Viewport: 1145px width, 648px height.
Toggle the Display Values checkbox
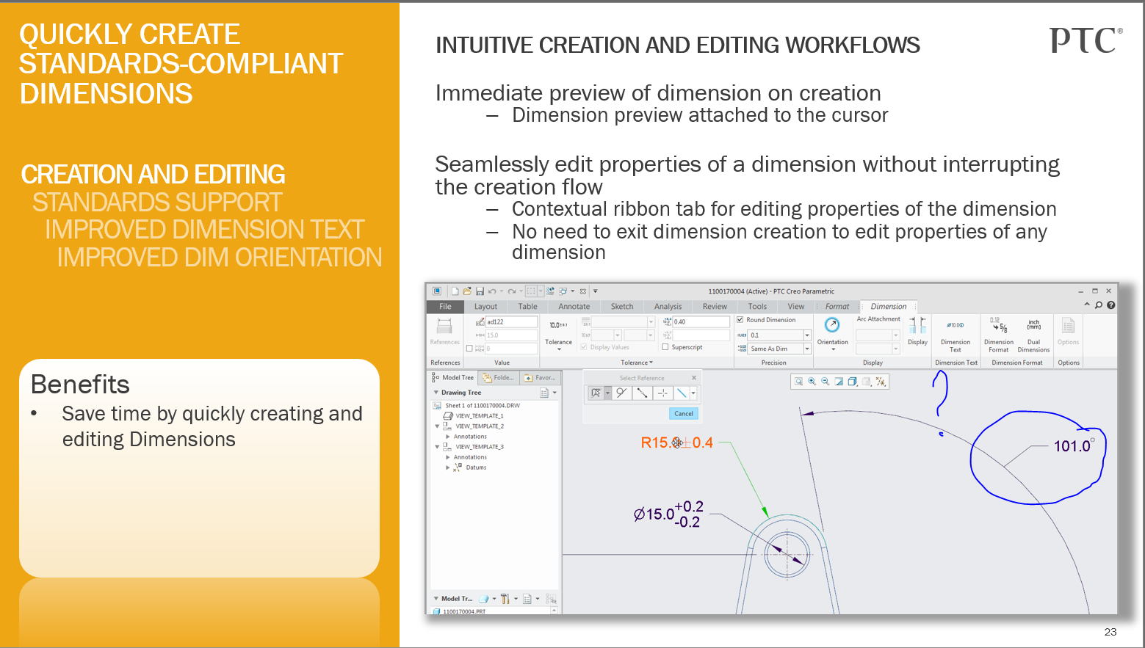(585, 347)
